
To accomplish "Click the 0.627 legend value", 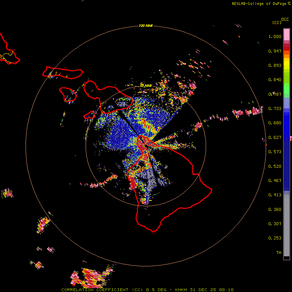I will click(x=275, y=138).
